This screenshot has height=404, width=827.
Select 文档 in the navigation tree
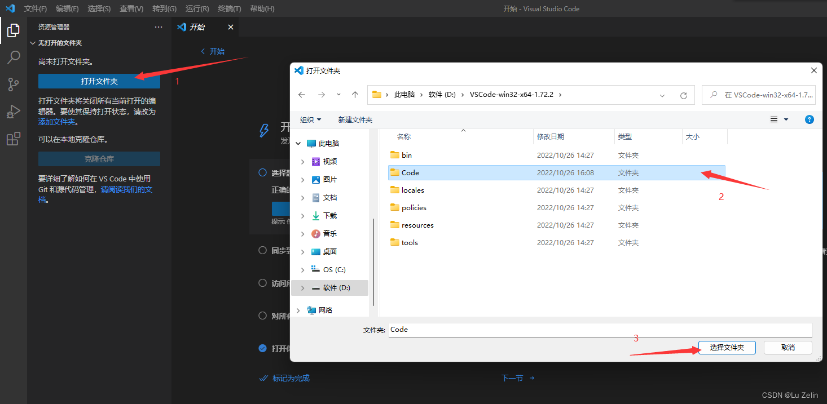click(330, 198)
